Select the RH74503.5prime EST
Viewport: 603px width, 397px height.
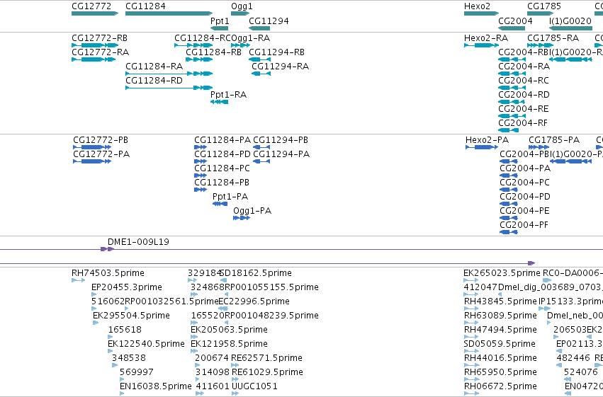pos(79,281)
